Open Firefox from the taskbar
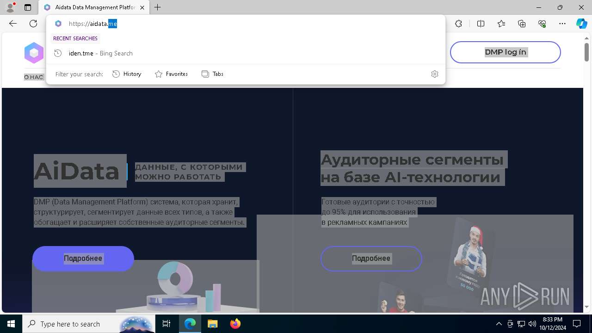The image size is (592, 333). pos(235,324)
